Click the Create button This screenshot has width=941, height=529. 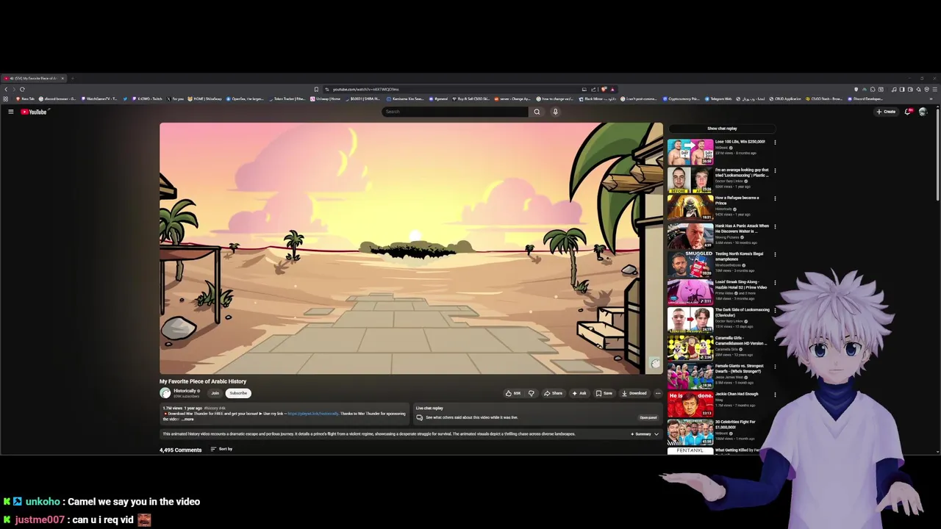point(886,112)
